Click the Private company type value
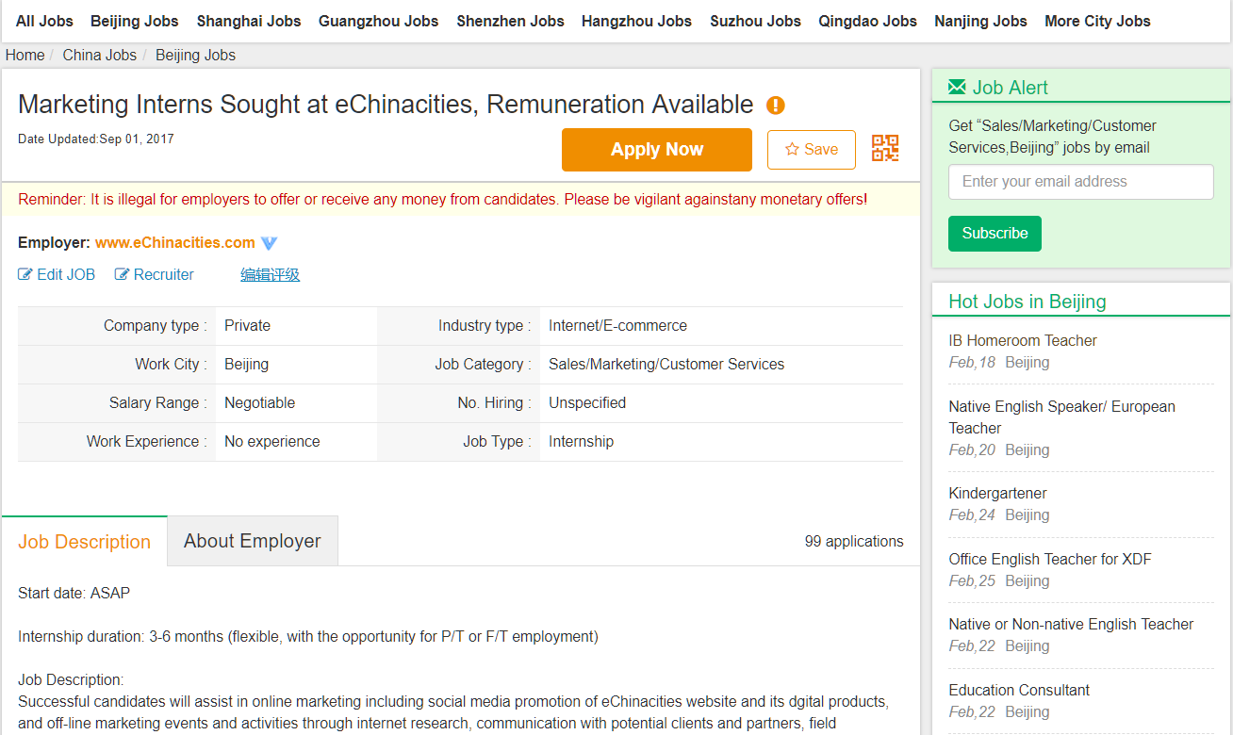 click(247, 326)
